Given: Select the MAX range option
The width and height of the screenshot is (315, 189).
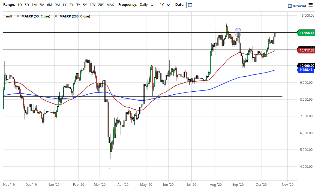Looking at the screenshot, I should pyautogui.click(x=110, y=5).
